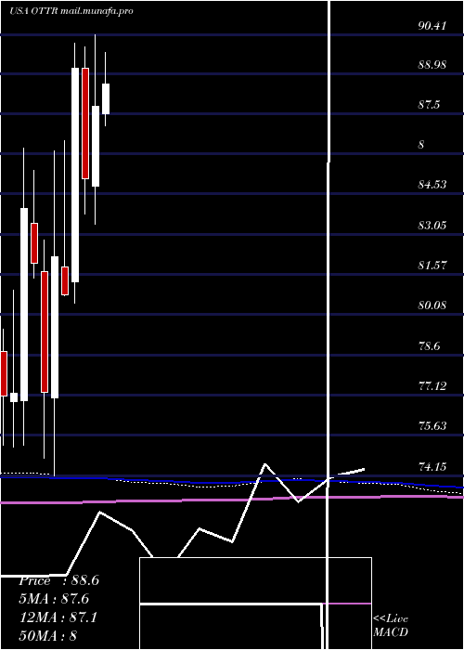Click the white MACD zigzag line peak
This screenshot has height=650, width=464.
point(265,464)
